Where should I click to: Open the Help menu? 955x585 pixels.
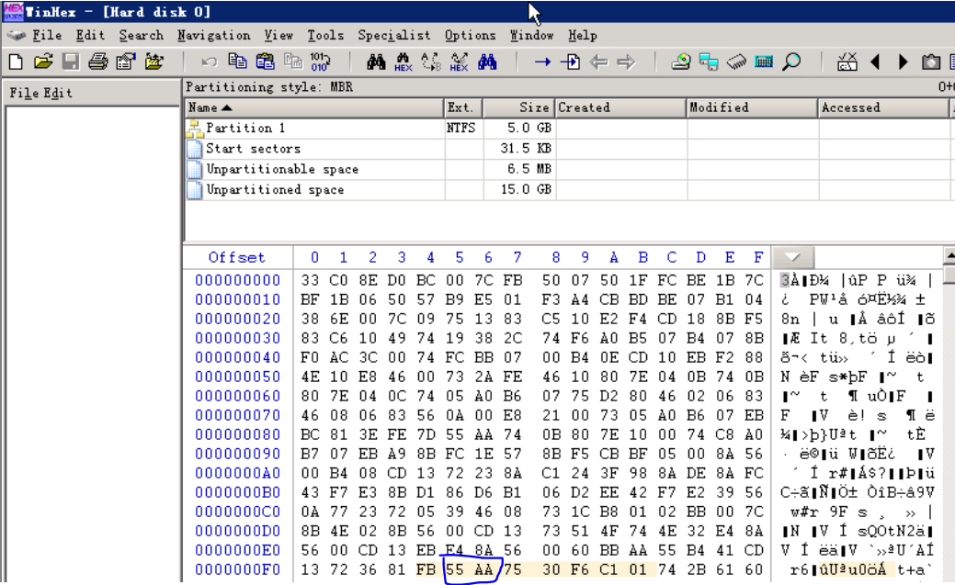[x=582, y=35]
